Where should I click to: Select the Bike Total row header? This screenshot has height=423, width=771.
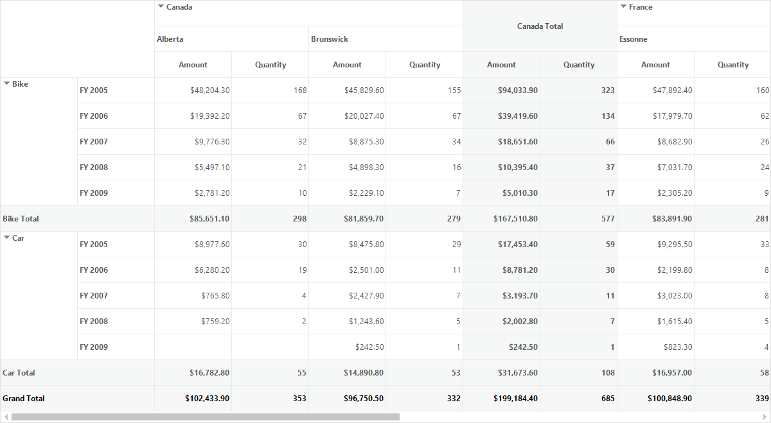(x=77, y=219)
